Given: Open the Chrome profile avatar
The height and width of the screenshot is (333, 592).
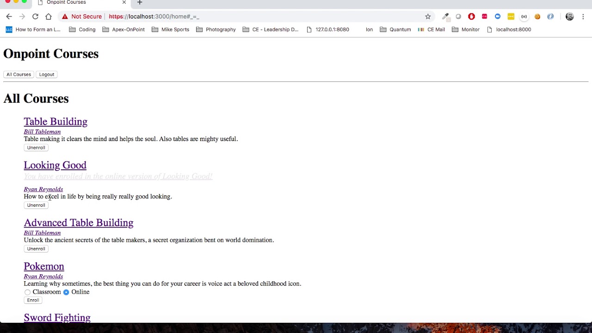Looking at the screenshot, I should tap(570, 17).
